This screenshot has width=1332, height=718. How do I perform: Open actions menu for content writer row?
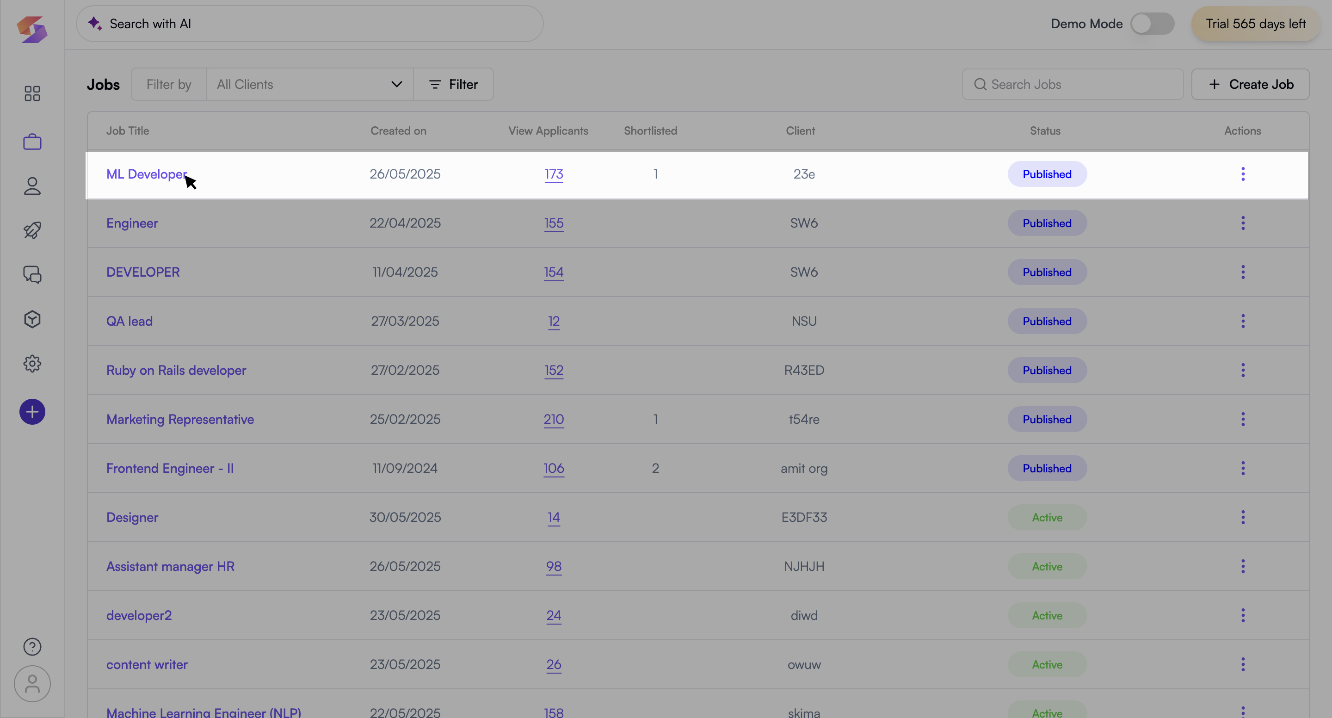coord(1243,664)
